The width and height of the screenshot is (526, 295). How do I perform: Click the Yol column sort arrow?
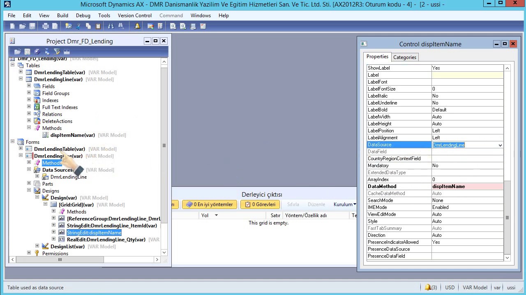pos(216,215)
